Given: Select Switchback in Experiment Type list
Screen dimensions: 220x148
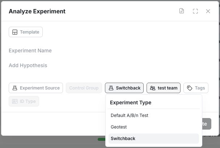Looking at the screenshot, I should (154, 139).
